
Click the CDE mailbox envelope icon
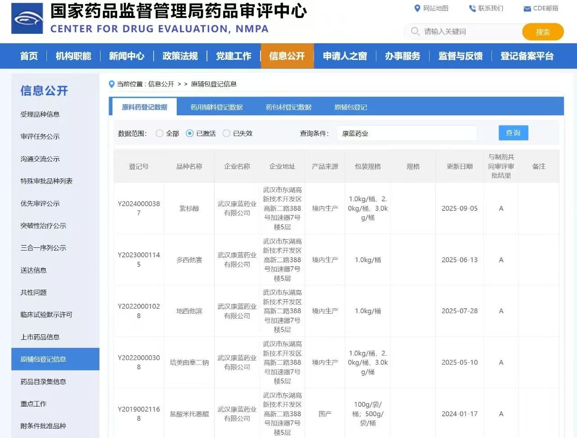pyautogui.click(x=527, y=9)
